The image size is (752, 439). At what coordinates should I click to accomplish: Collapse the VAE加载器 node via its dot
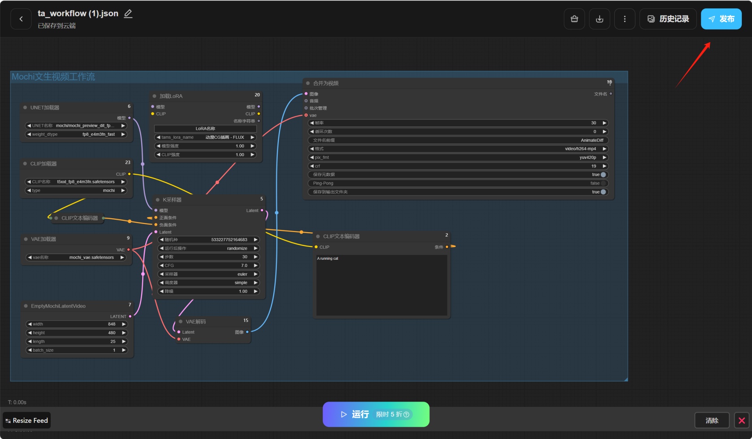tap(26, 239)
